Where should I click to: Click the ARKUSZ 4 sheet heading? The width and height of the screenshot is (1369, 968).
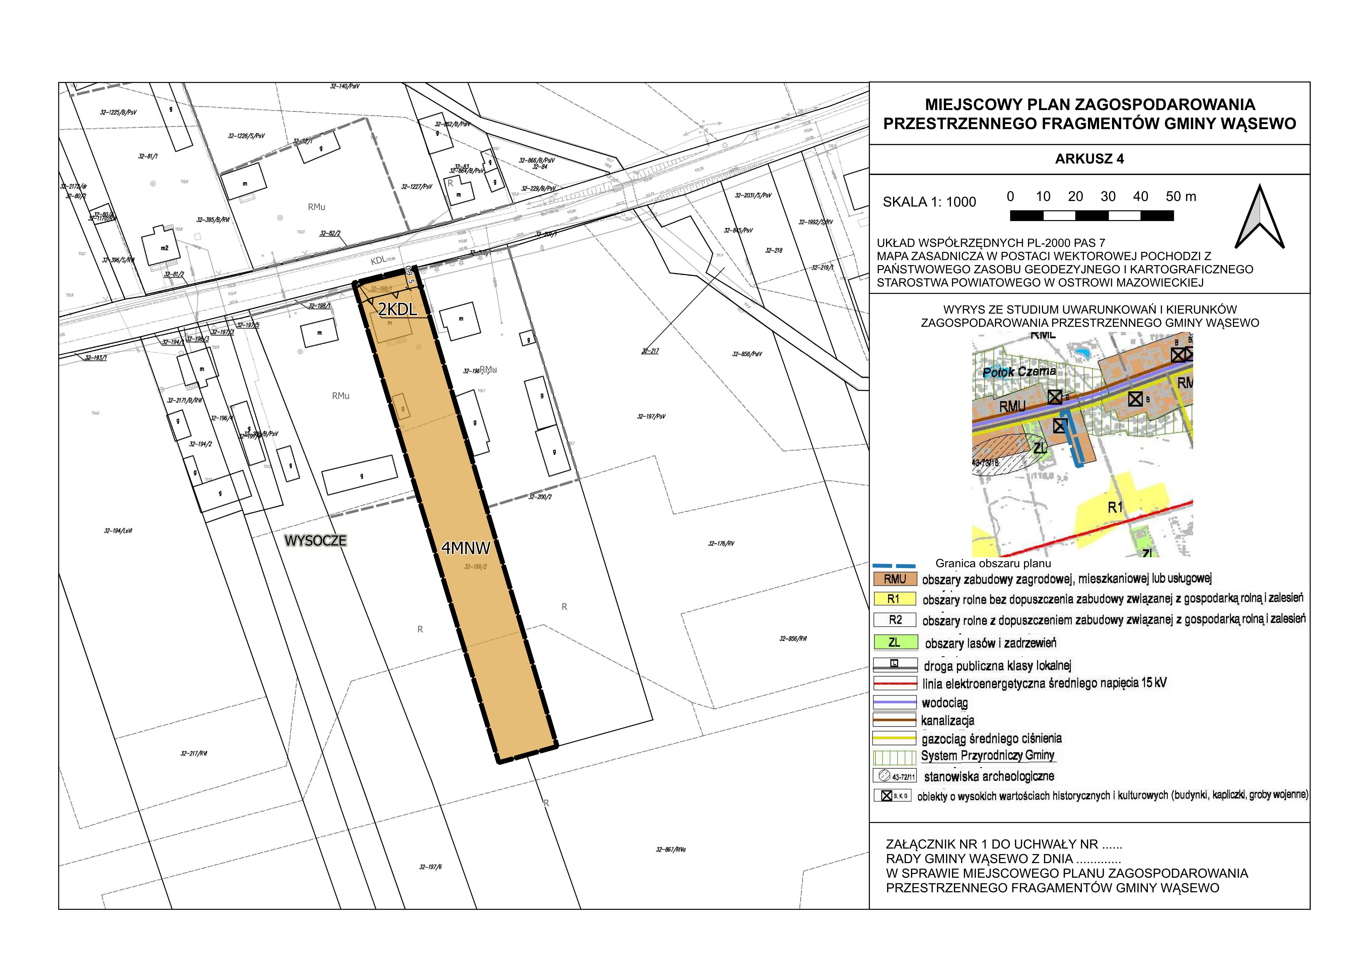pyautogui.click(x=1089, y=159)
